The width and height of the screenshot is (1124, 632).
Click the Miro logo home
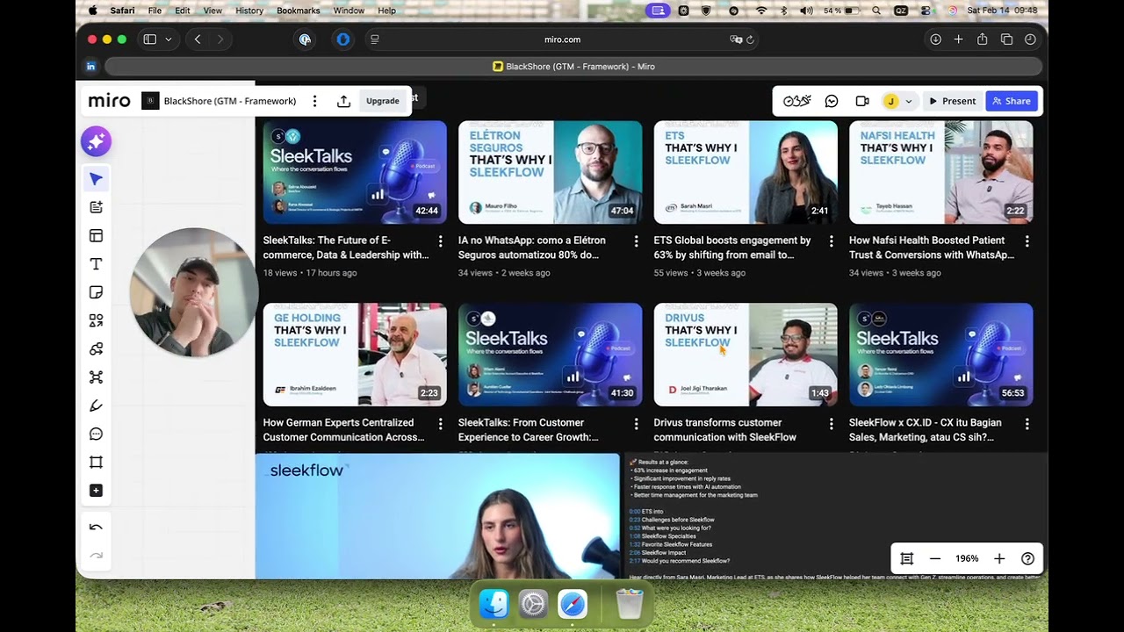click(110, 101)
